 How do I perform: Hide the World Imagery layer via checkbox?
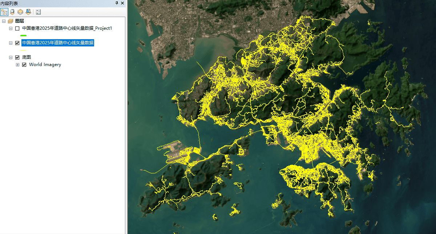tap(24, 65)
